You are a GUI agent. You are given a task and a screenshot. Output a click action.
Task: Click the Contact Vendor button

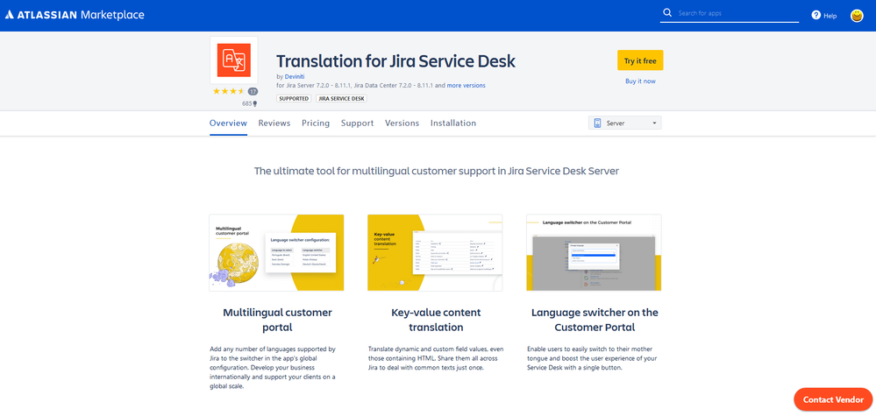(x=833, y=400)
